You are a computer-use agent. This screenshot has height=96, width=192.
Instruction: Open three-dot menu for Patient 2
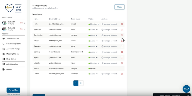[25, 29]
